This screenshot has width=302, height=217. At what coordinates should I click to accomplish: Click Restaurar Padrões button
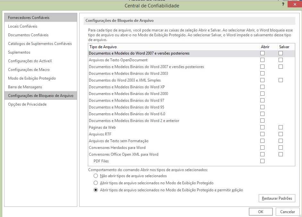point(277,198)
